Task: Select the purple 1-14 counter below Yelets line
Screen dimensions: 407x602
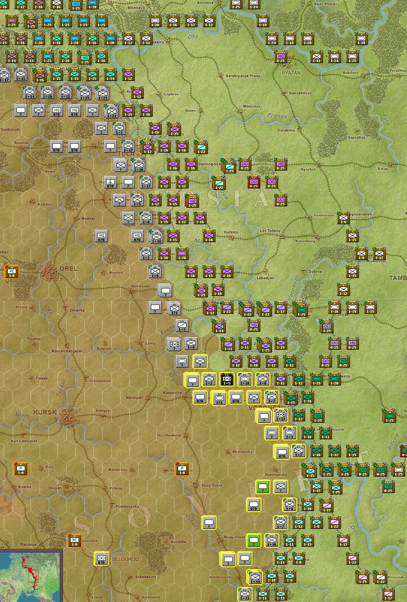Action: pyautogui.click(x=219, y=326)
